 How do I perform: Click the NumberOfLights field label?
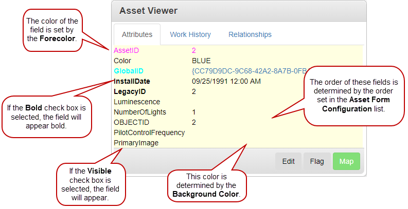point(140,112)
